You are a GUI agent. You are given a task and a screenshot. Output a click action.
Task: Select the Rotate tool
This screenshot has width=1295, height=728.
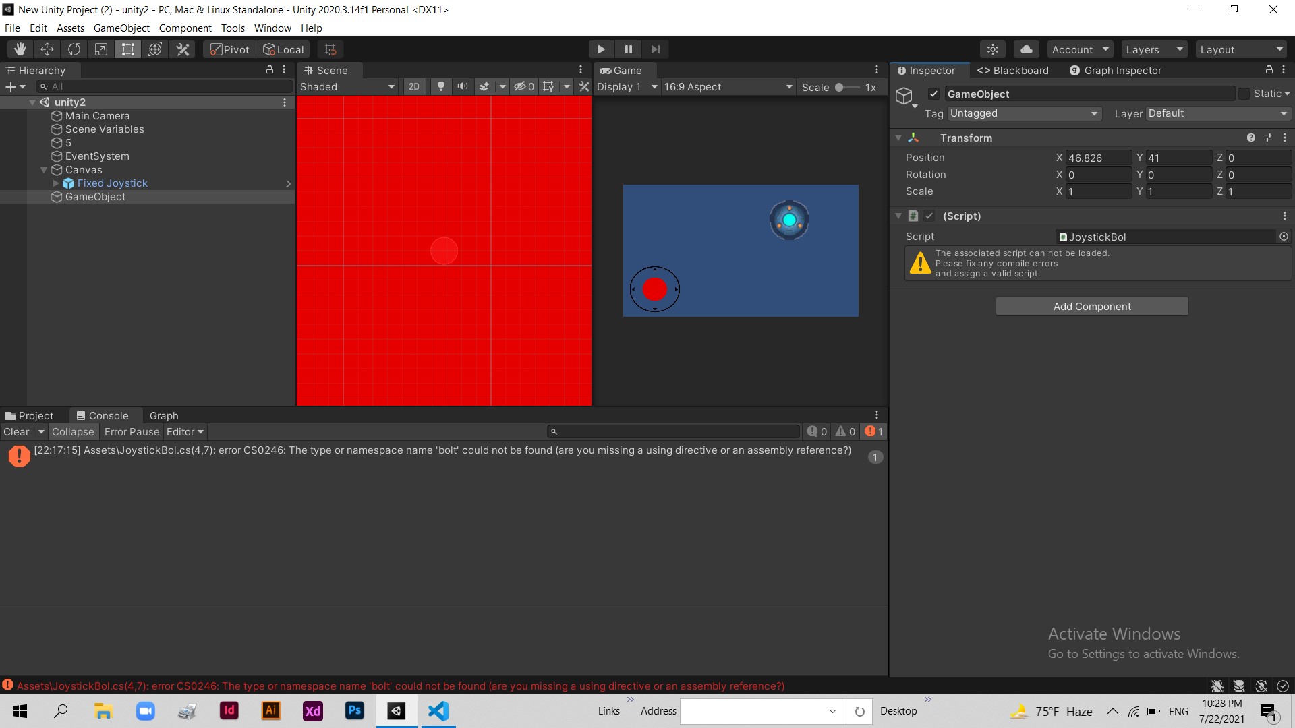pos(74,49)
